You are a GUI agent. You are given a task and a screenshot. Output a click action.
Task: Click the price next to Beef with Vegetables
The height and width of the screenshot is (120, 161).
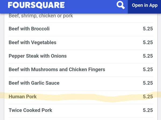tap(148, 42)
